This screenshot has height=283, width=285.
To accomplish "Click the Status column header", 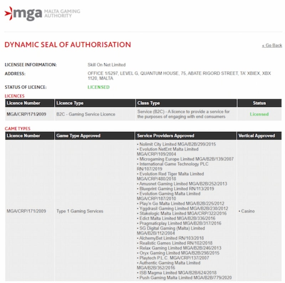I will click(259, 103).
